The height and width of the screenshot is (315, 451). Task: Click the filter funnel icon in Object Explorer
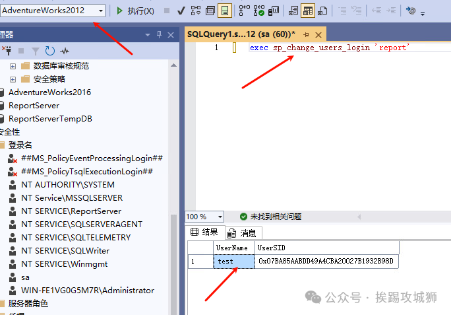coord(35,50)
